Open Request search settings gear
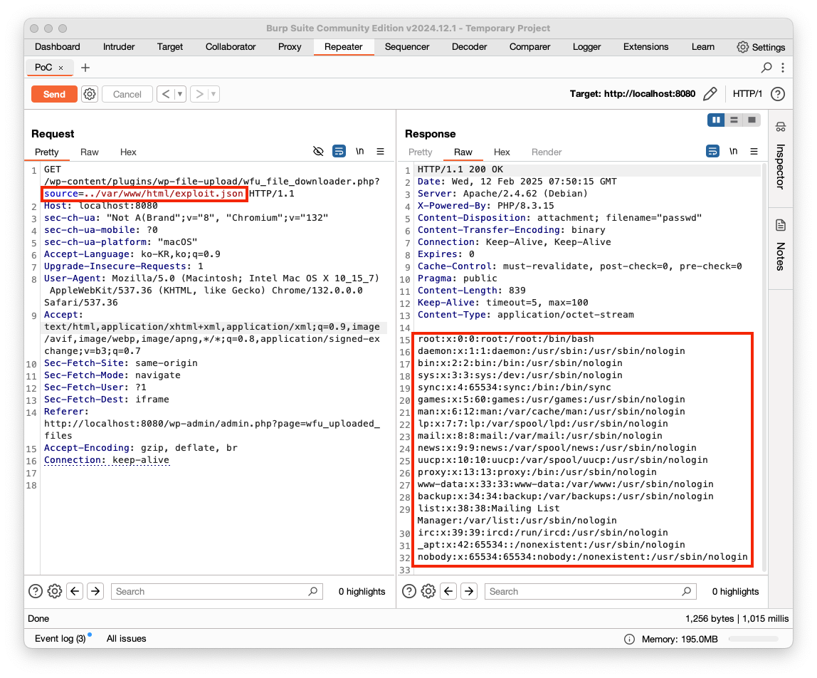The height and width of the screenshot is (678, 817). pos(55,591)
